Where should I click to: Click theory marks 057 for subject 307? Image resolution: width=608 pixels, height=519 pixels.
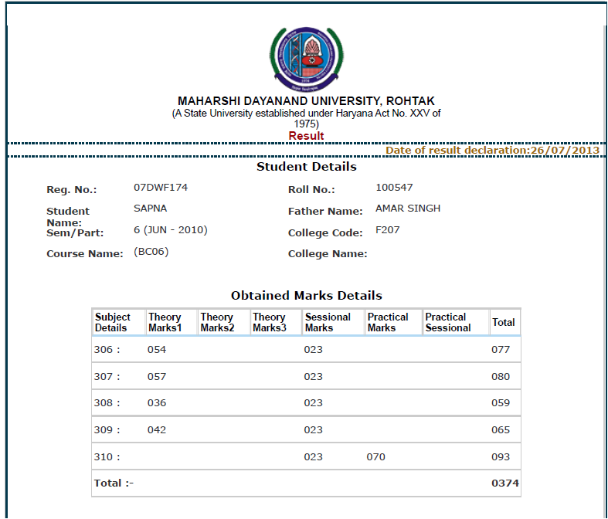click(157, 377)
